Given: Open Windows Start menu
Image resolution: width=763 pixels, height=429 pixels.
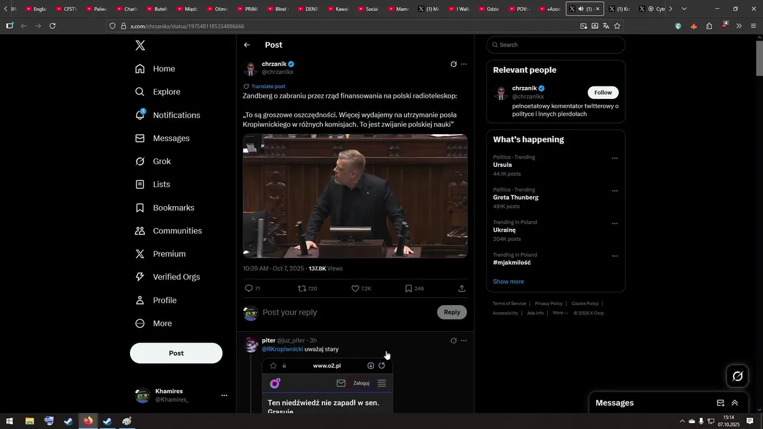Looking at the screenshot, I should click(10, 421).
